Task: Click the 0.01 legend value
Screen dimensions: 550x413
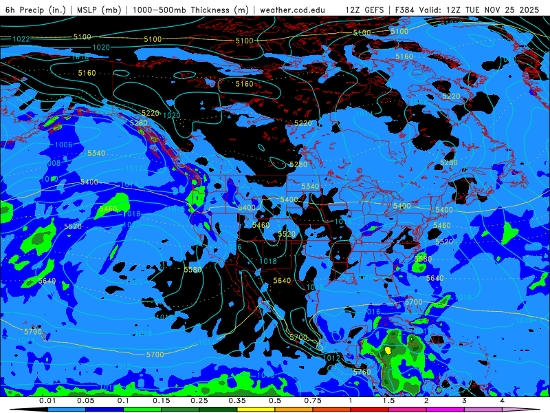Action: [x=47, y=401]
